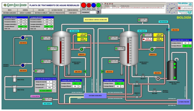Screen dimensions: 194x111
Task: Open the Avisos y Alarmas menu
Action: (x=25, y=13)
